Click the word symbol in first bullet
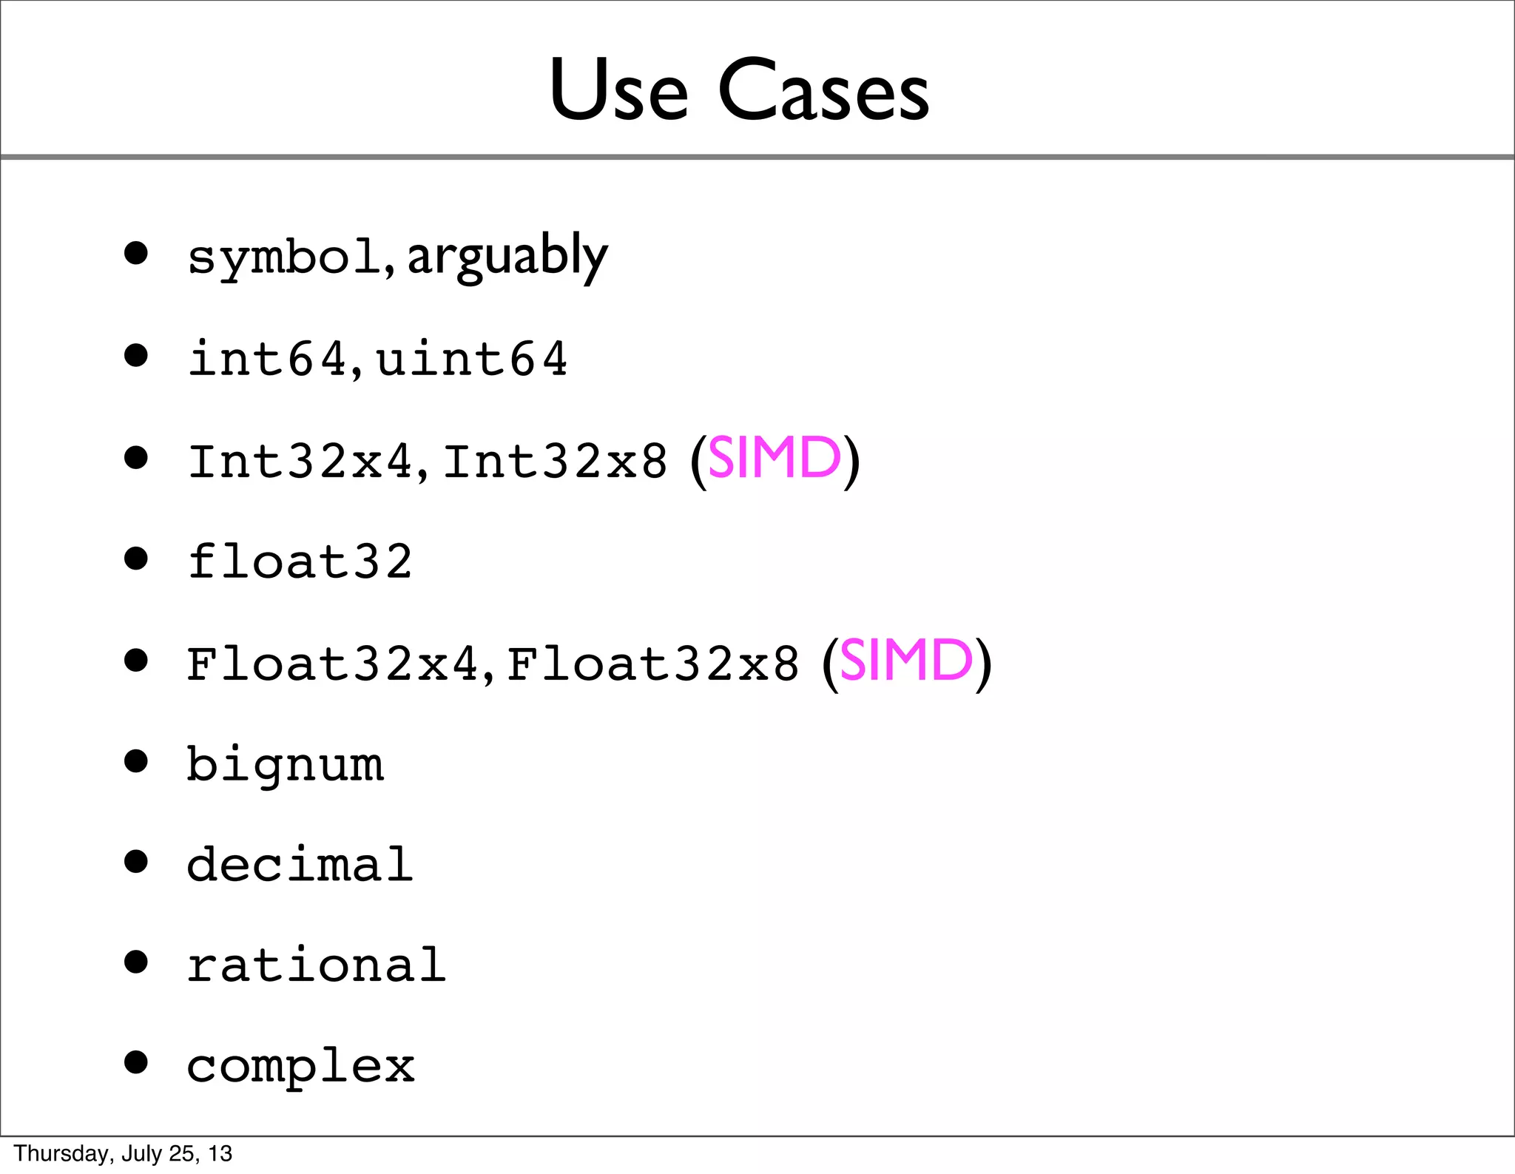The height and width of the screenshot is (1174, 1515). coord(283,257)
